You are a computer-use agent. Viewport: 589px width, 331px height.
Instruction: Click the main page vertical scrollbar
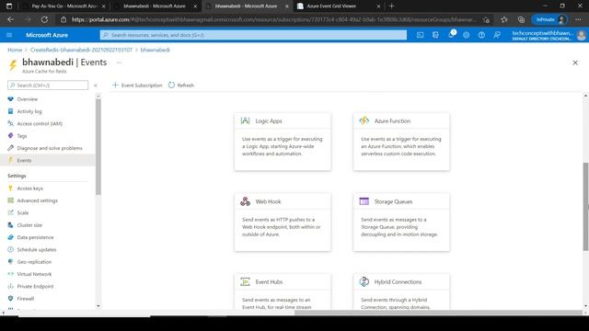pyautogui.click(x=585, y=206)
